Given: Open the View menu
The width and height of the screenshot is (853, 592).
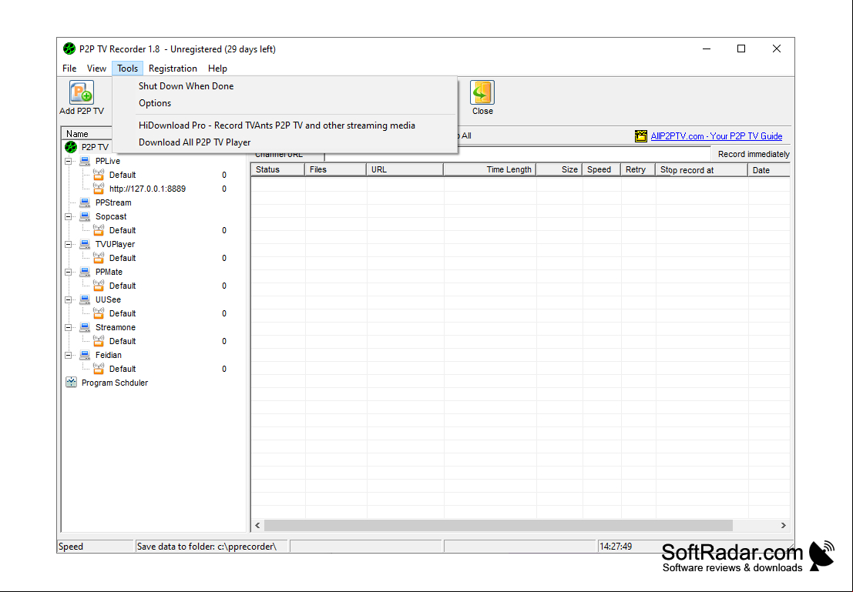Looking at the screenshot, I should [x=96, y=69].
